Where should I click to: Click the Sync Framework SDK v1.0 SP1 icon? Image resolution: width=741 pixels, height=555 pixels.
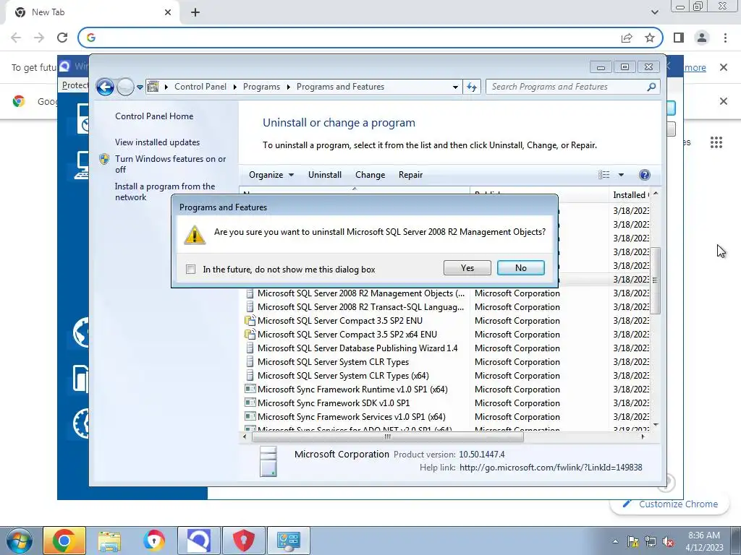(x=250, y=403)
